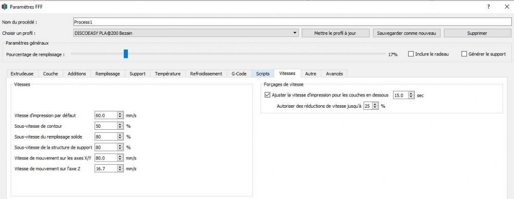Switch to the Avancés tab
The image size is (514, 199).
335,74
